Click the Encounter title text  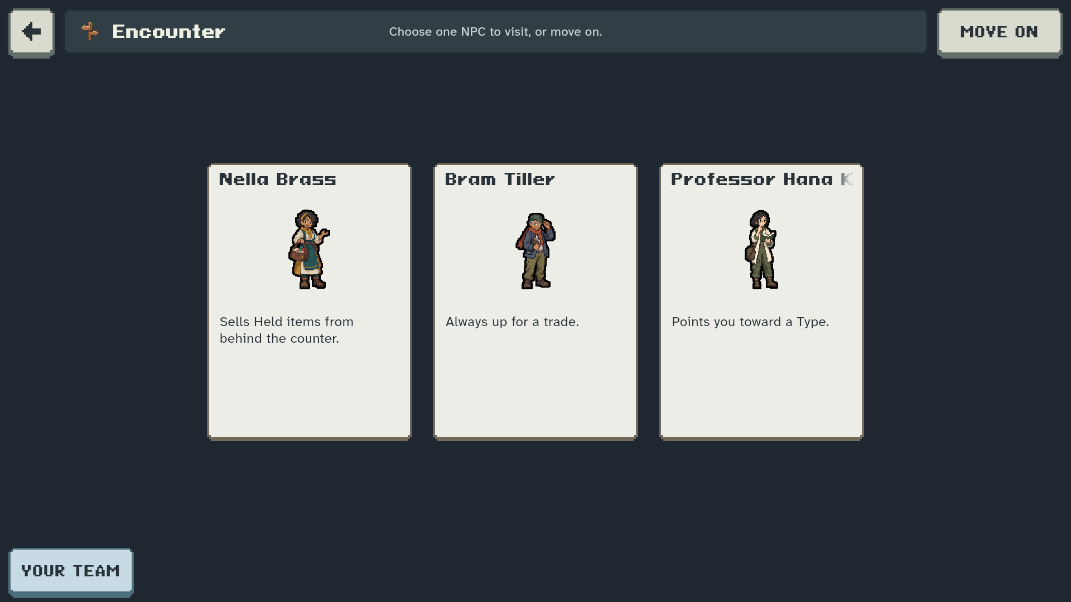(168, 32)
